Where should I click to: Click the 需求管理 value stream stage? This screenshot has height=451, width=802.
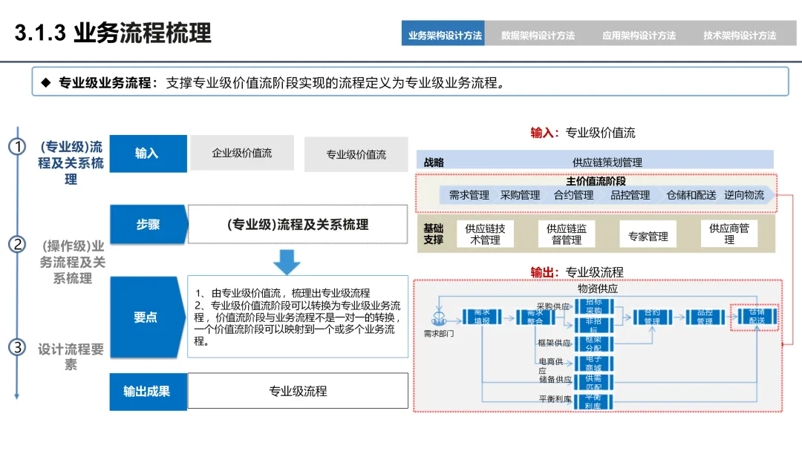tap(469, 195)
